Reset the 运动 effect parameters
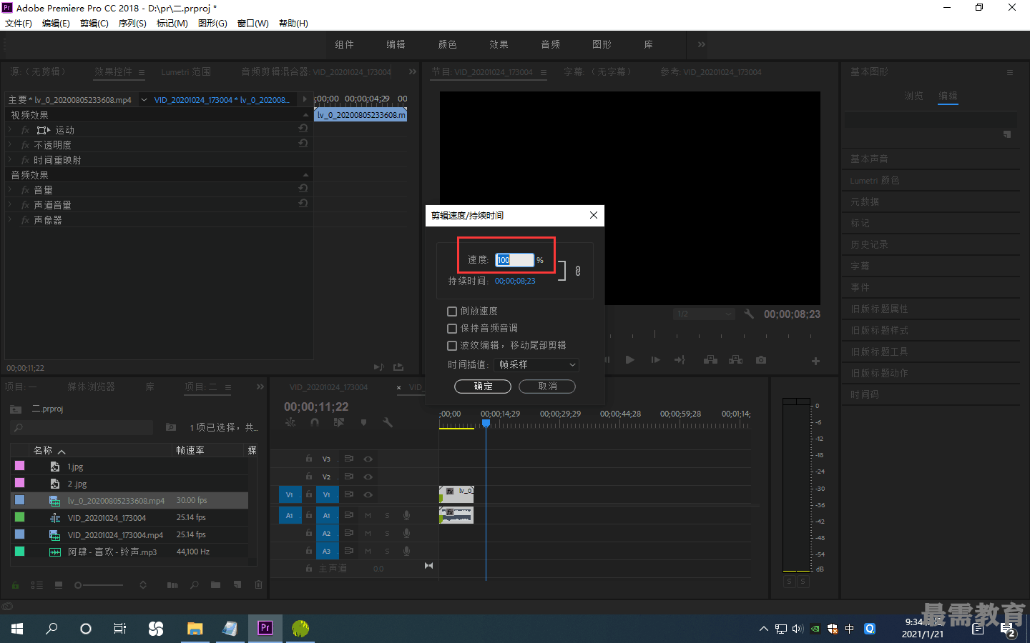Viewport: 1030px width, 643px height. coord(303,129)
